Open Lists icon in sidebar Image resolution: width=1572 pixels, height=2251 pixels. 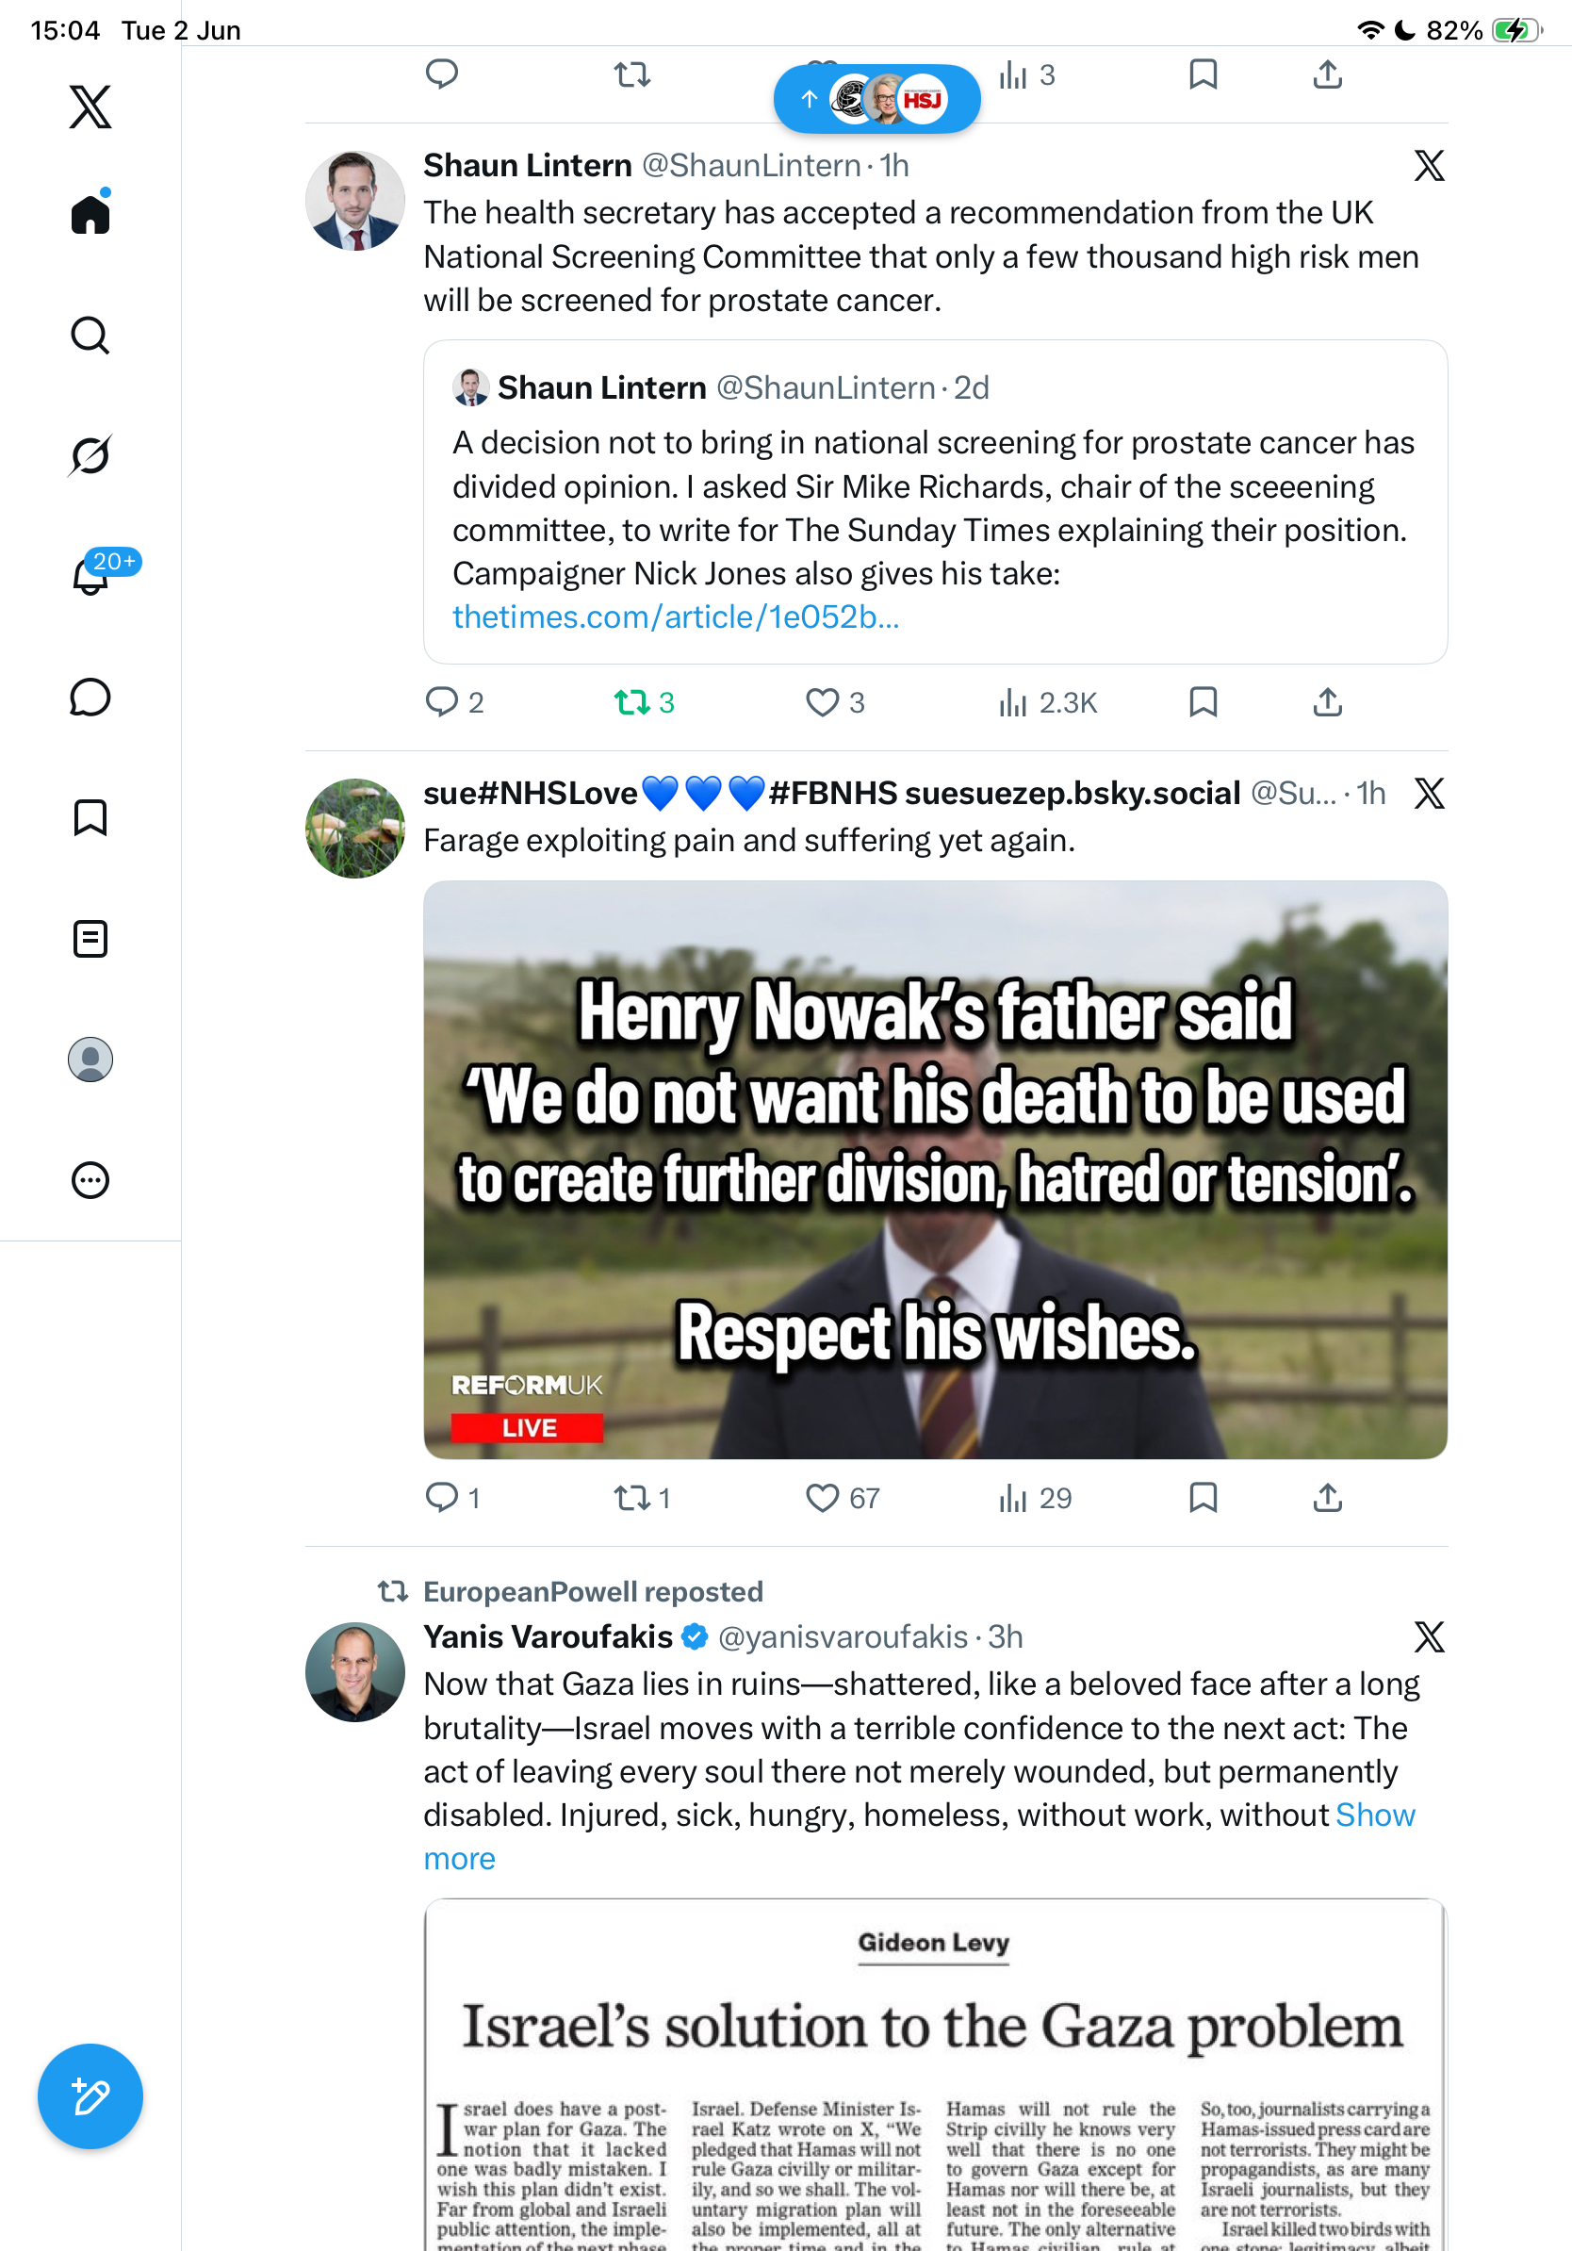pyautogui.click(x=90, y=938)
